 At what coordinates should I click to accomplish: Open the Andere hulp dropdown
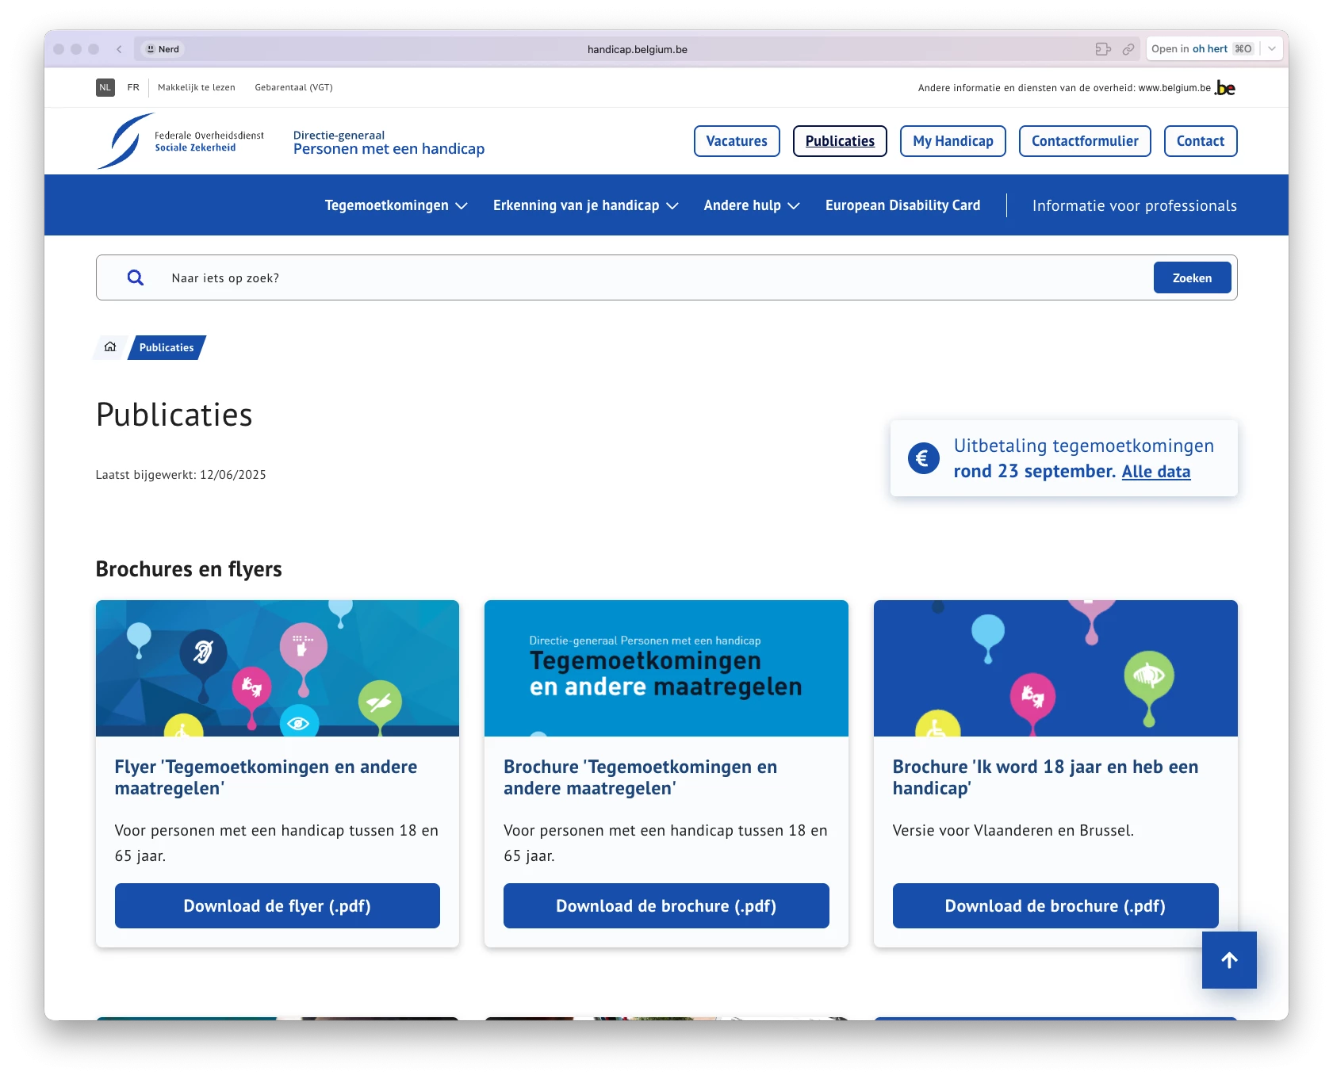751,205
